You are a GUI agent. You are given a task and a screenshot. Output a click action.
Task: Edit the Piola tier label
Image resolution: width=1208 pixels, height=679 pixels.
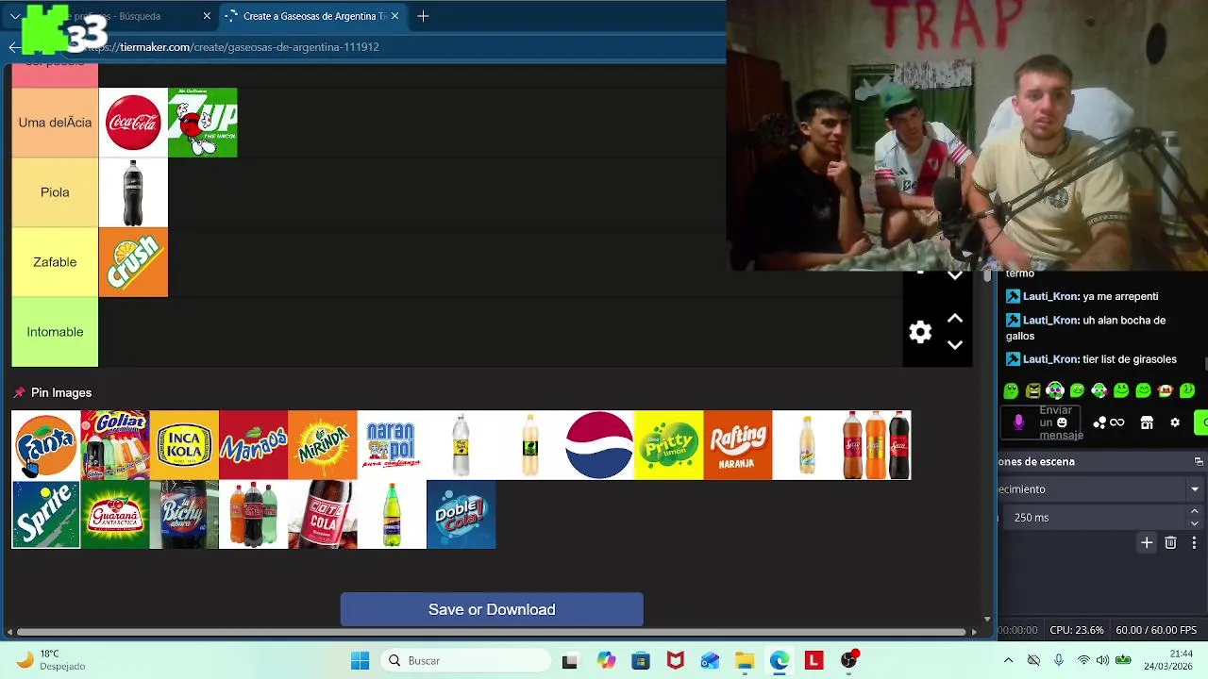click(x=55, y=192)
